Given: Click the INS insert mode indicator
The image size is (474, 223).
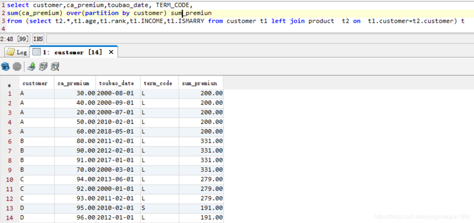Looking at the screenshot, I should pos(38,39).
